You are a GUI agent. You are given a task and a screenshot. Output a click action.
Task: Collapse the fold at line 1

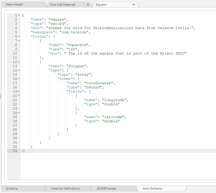pos(19,15)
